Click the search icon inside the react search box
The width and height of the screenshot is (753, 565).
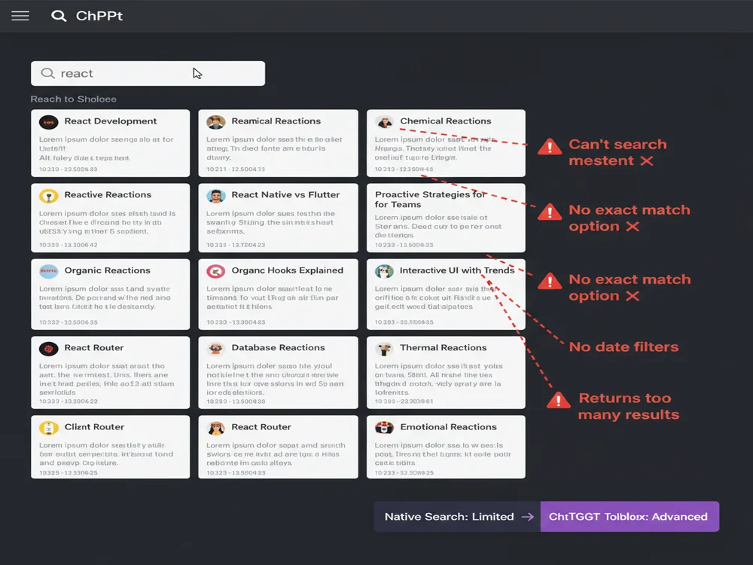[47, 73]
